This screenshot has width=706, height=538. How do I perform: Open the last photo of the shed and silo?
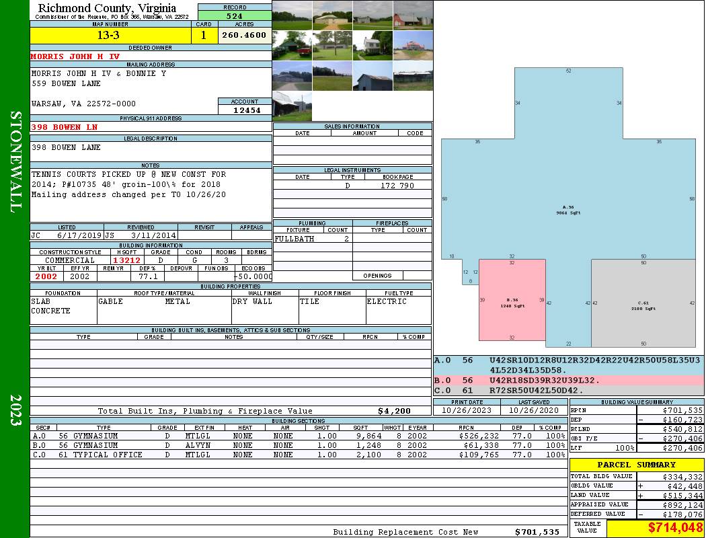pos(292,106)
